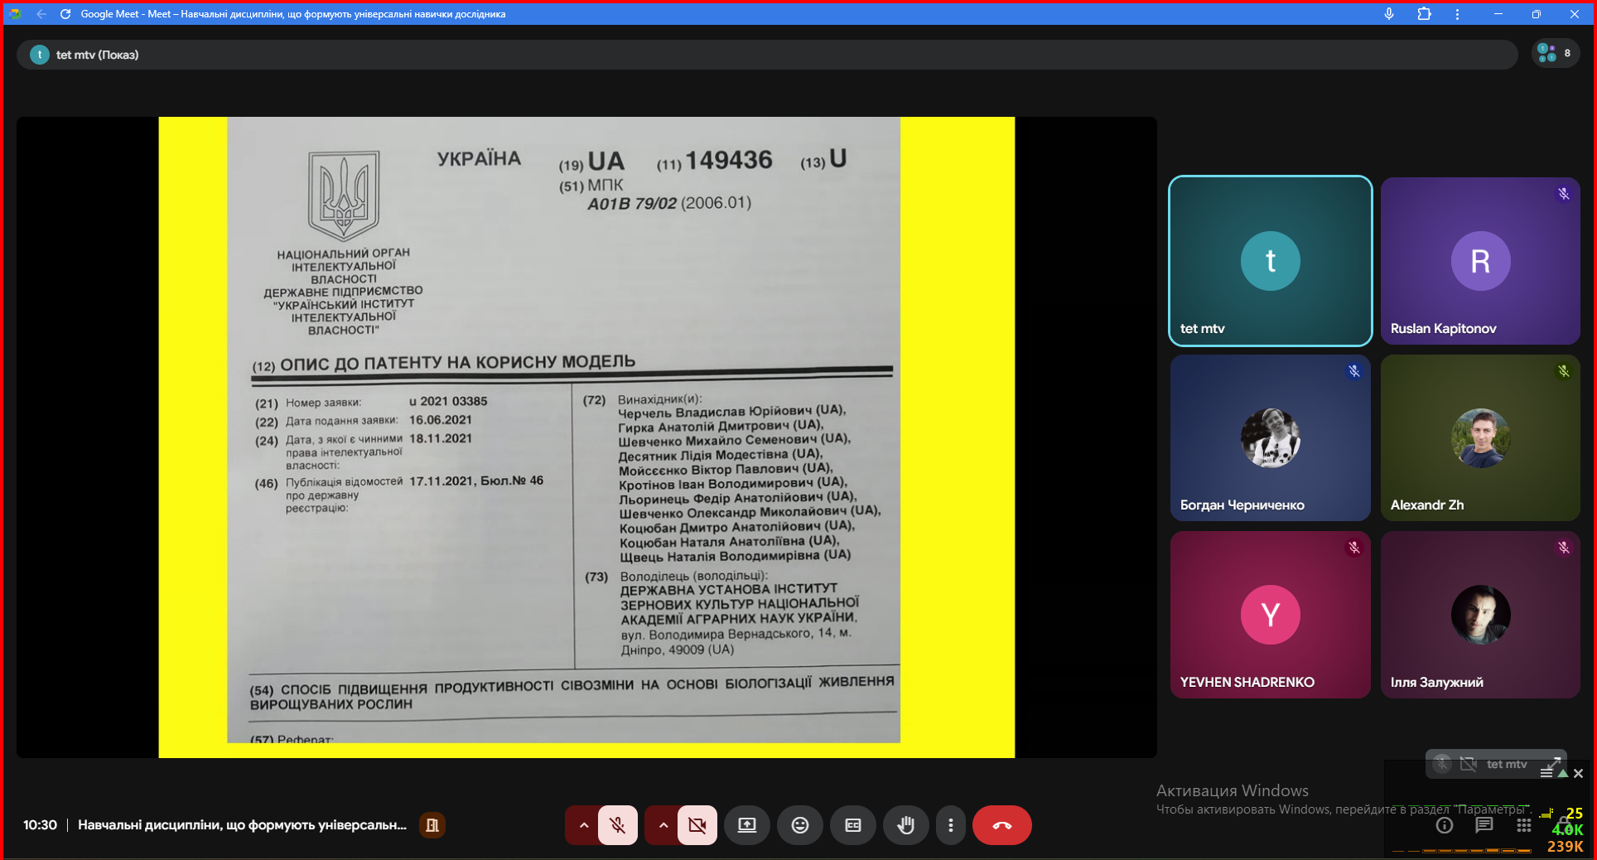Select the Богдан Черниченко participant tile

1271,438
